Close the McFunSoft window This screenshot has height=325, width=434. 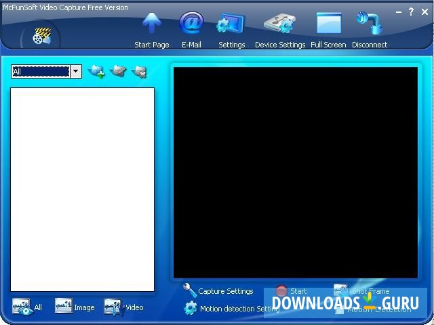tap(425, 12)
